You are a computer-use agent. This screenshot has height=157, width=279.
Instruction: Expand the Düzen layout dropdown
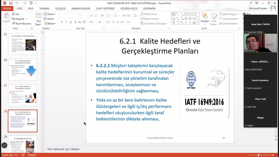point(51,14)
